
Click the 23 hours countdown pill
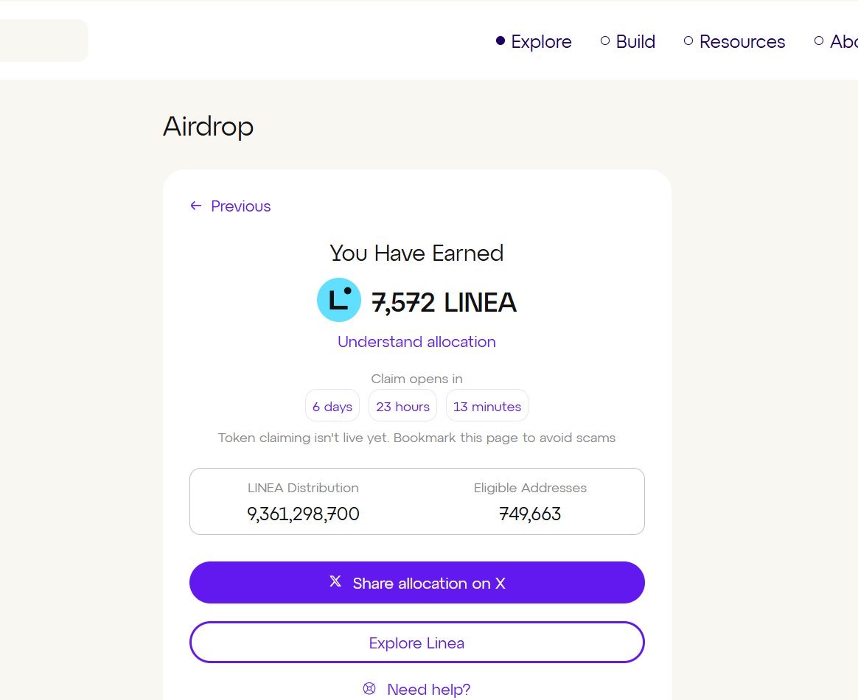tap(402, 406)
